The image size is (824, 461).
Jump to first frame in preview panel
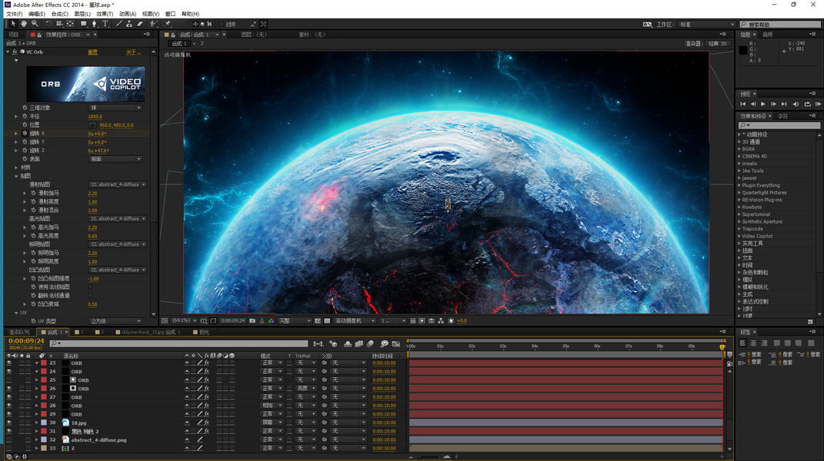click(743, 104)
